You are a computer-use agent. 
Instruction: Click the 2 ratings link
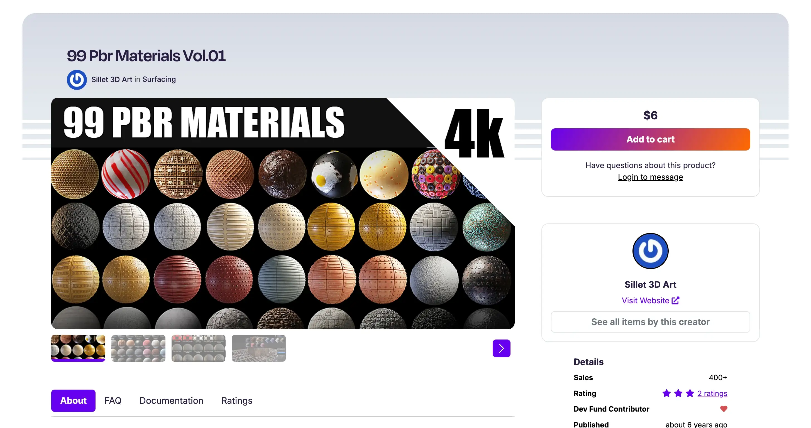pos(712,393)
